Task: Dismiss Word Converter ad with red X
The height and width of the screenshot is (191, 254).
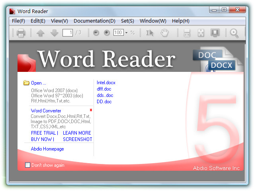Action: pos(91,110)
